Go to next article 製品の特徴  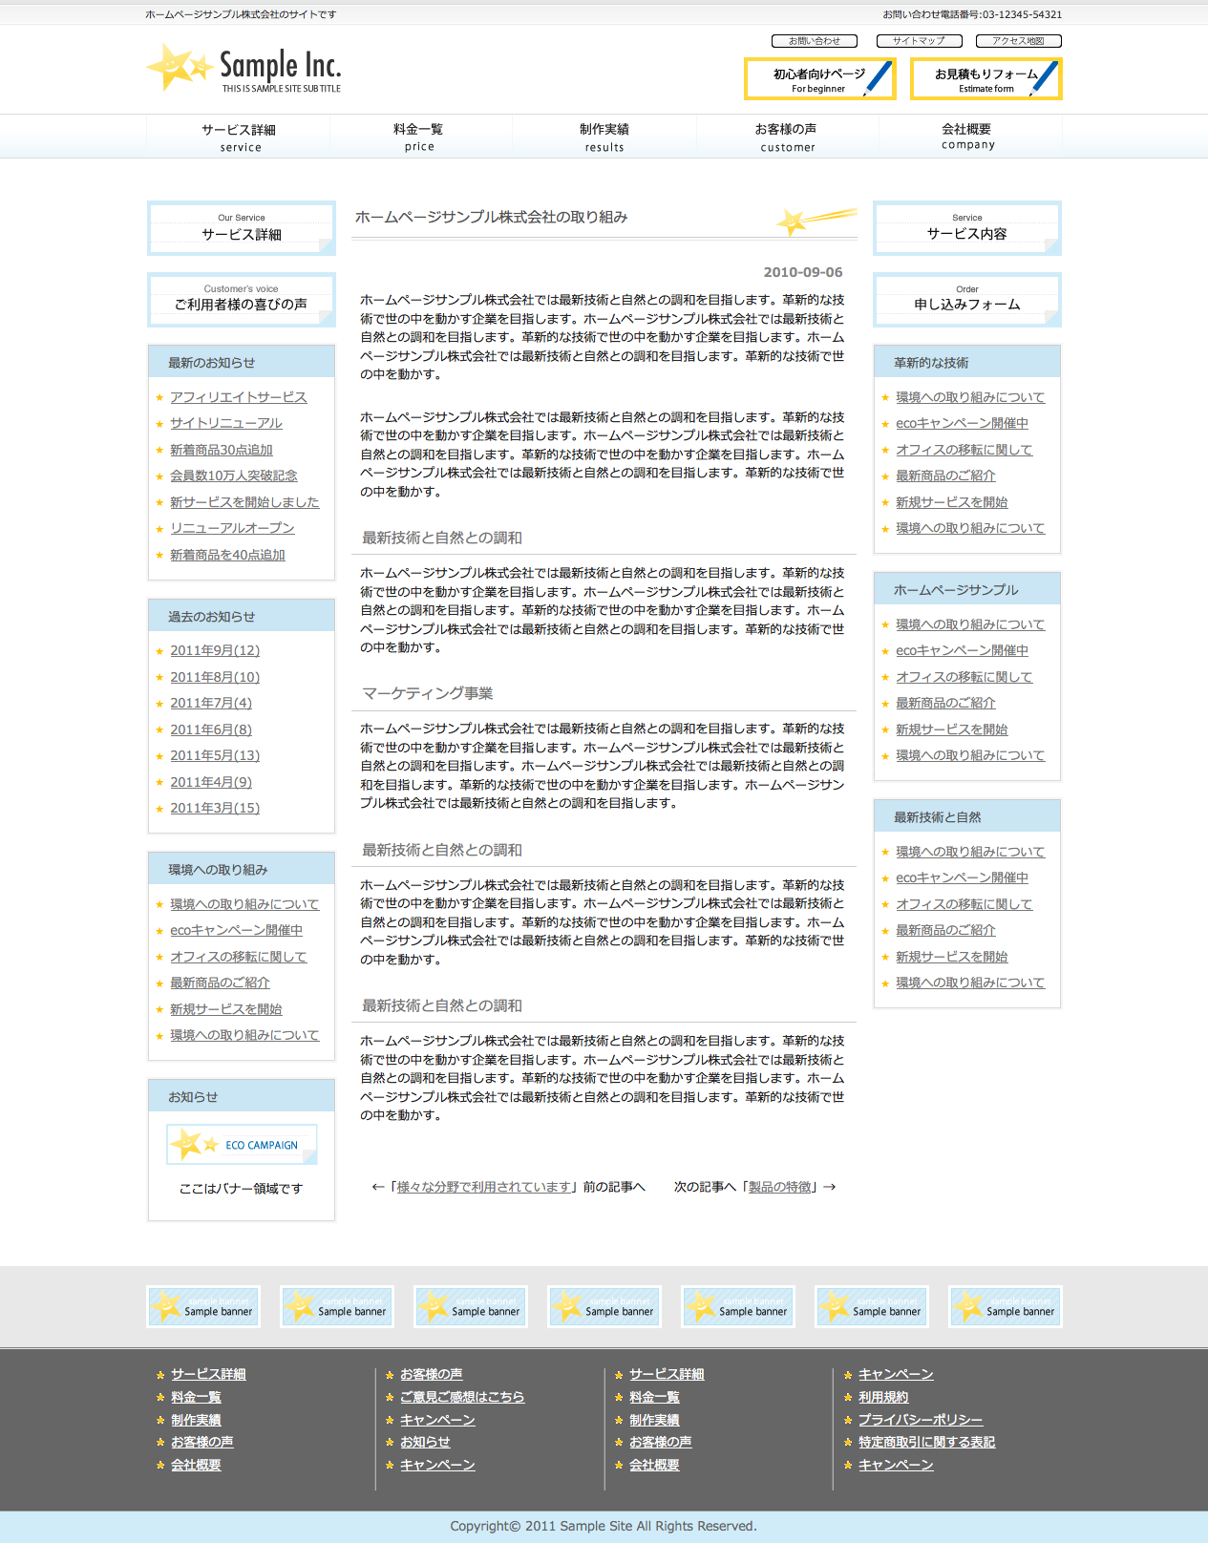click(779, 1187)
